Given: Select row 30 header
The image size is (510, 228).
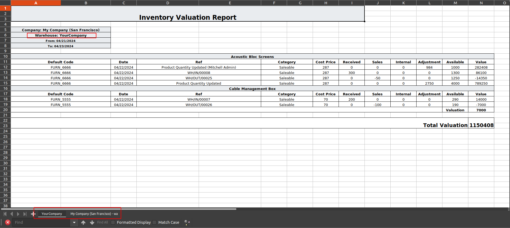Looking at the screenshot, I should coord(5,163).
